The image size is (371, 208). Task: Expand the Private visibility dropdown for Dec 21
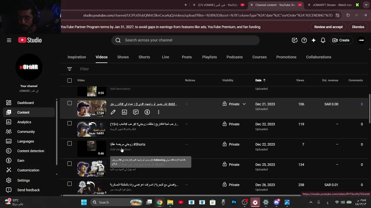point(244,104)
